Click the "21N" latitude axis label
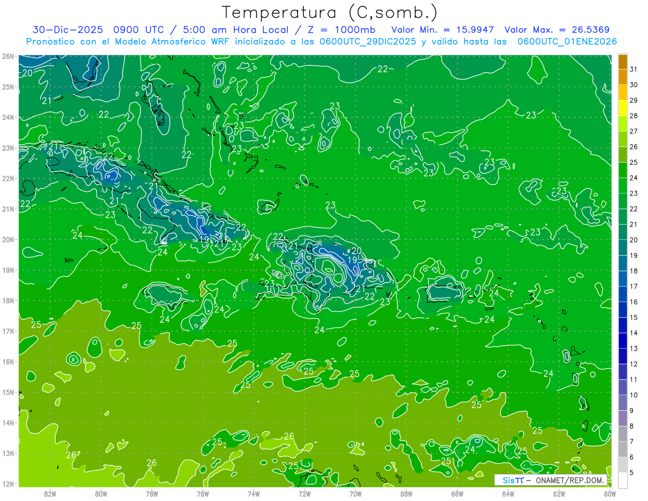 click(8, 209)
